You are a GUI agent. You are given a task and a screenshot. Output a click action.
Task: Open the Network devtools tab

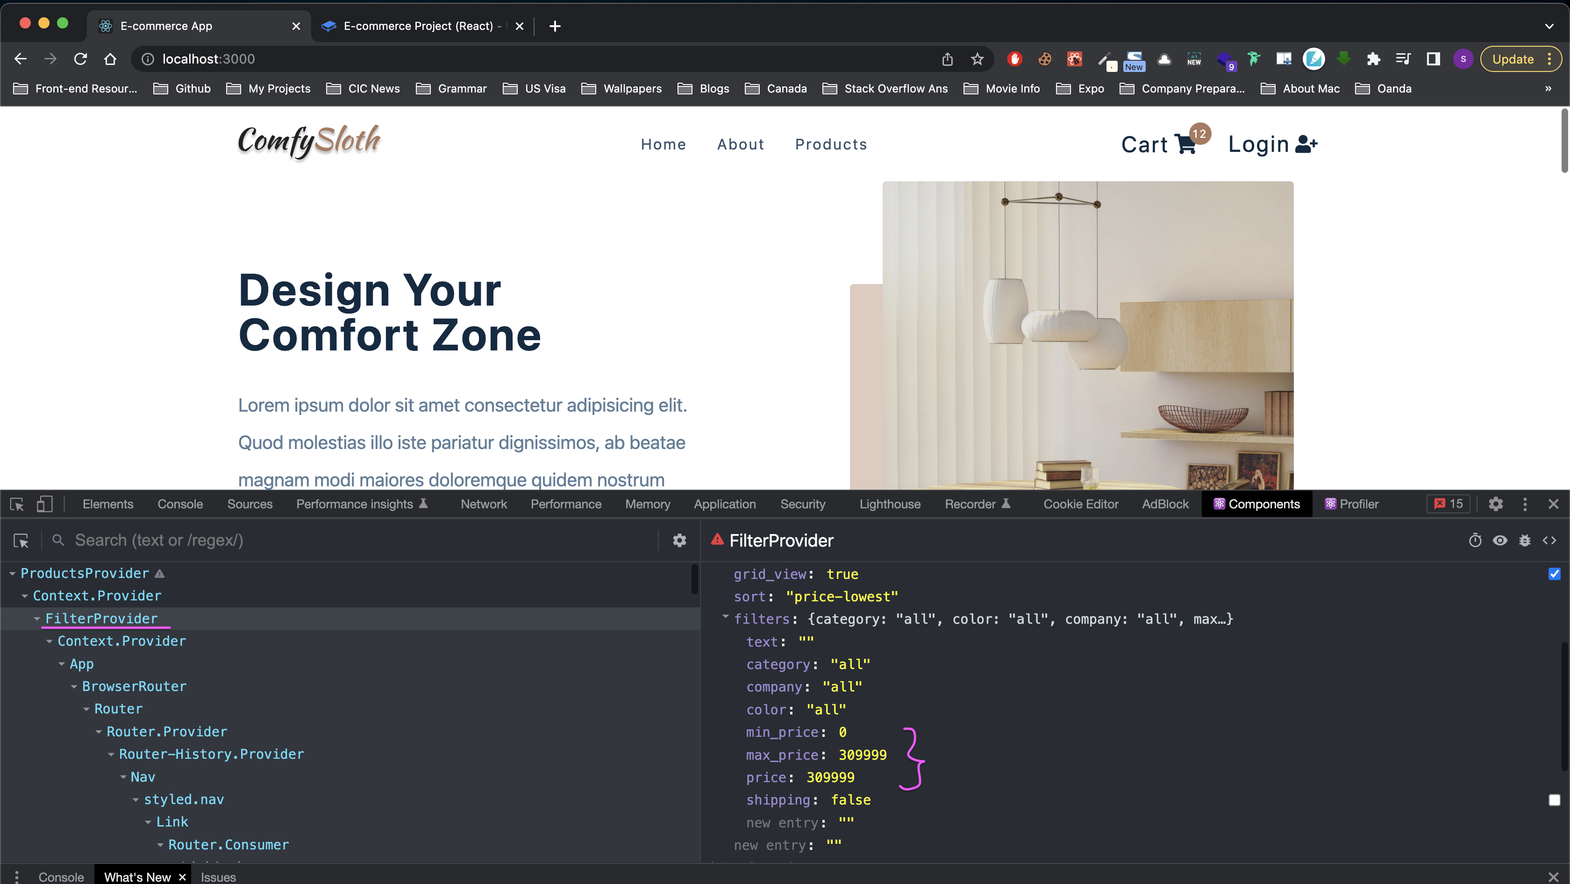(x=483, y=505)
